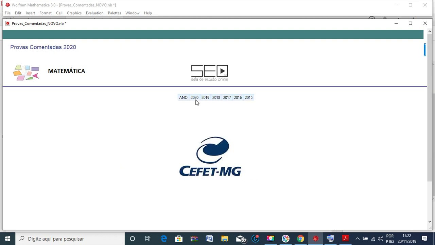Open Adobe Acrobat from the taskbar
This screenshot has height=245, width=435.
pyautogui.click(x=345, y=239)
